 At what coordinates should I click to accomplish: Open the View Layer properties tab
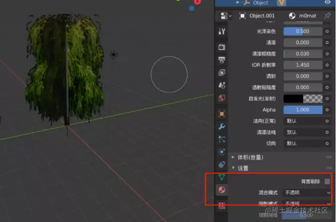click(222, 73)
